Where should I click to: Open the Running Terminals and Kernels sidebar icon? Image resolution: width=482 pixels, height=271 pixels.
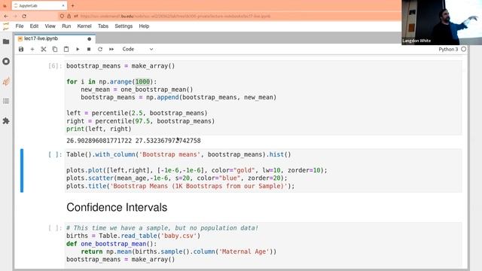point(6,62)
